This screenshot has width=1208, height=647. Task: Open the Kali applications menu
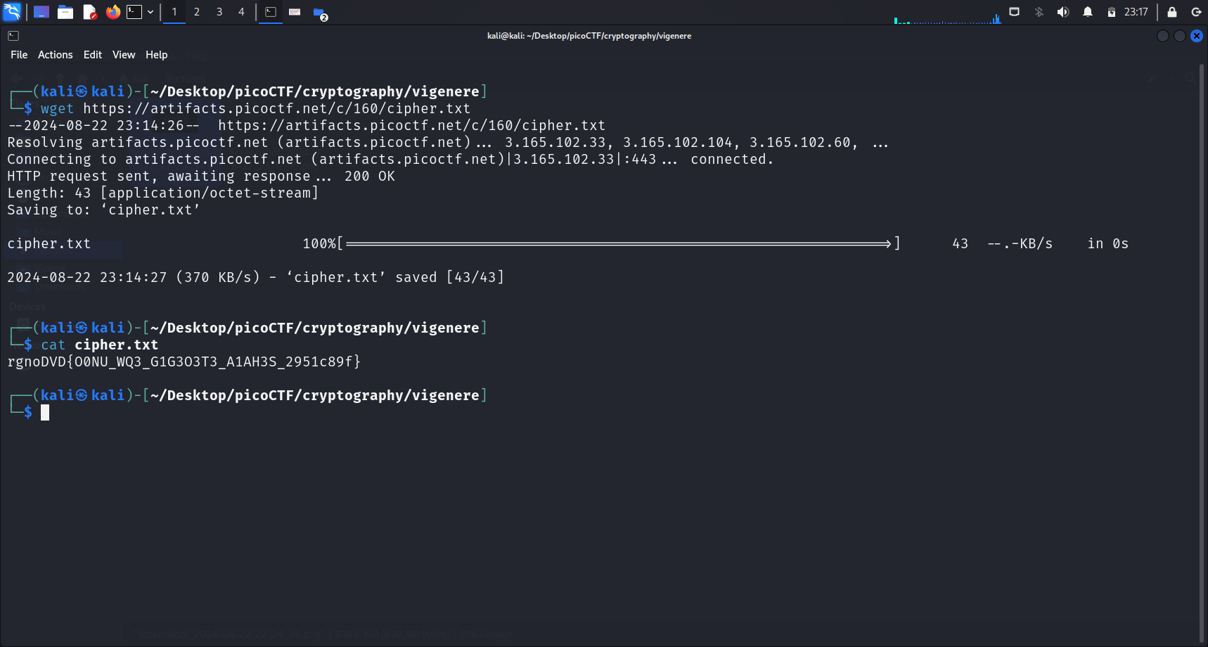[x=12, y=12]
